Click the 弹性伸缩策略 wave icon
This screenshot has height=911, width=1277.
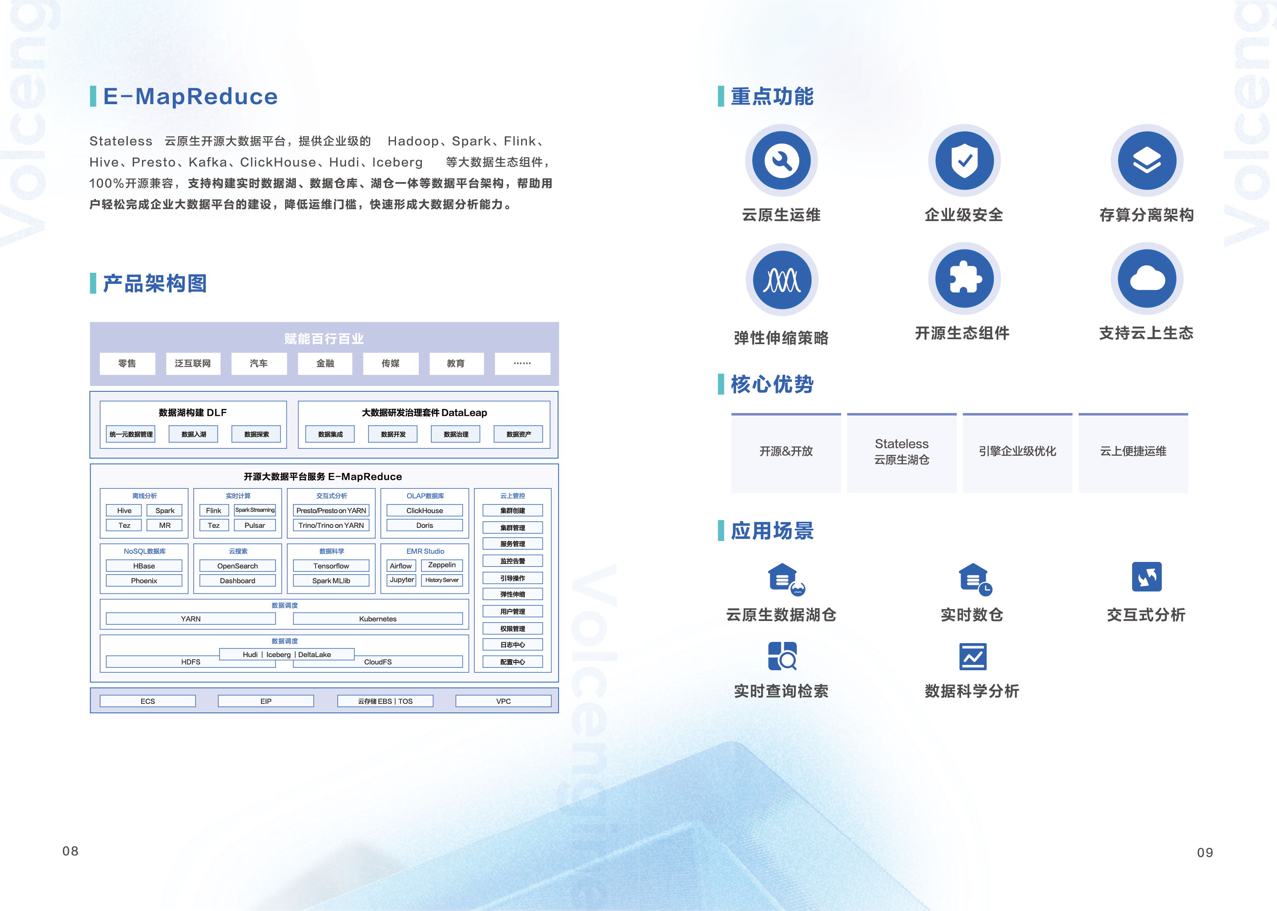(782, 279)
